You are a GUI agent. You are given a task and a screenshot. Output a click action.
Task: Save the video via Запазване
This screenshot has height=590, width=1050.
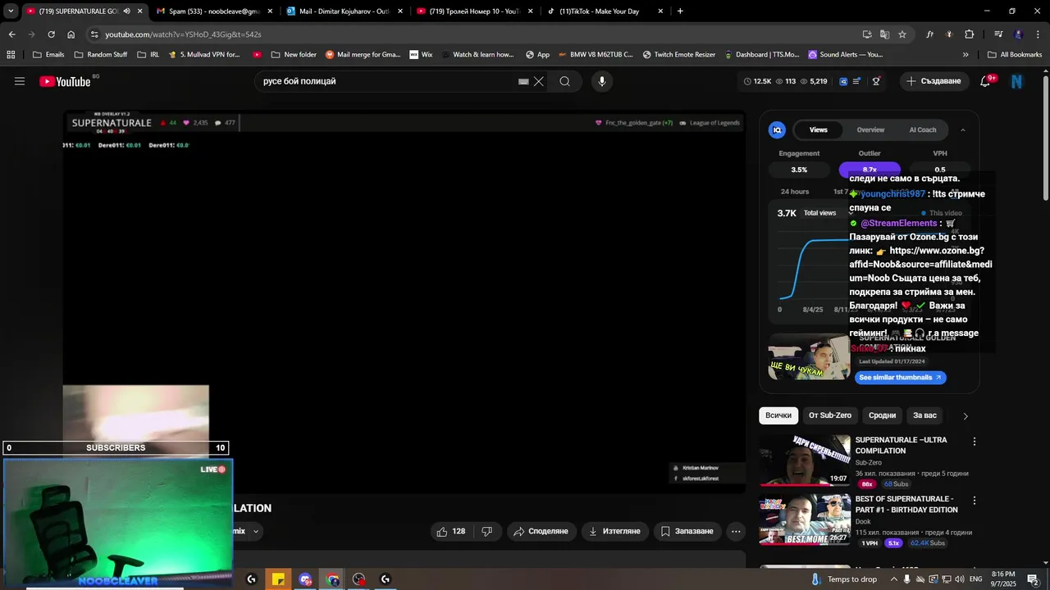(687, 531)
